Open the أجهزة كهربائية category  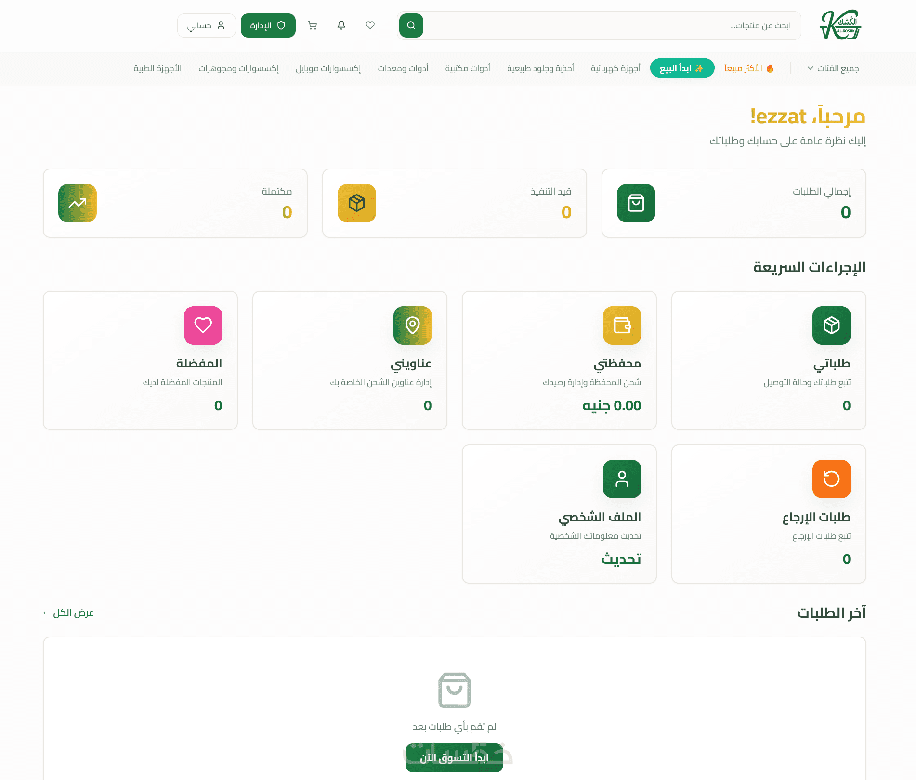point(616,68)
